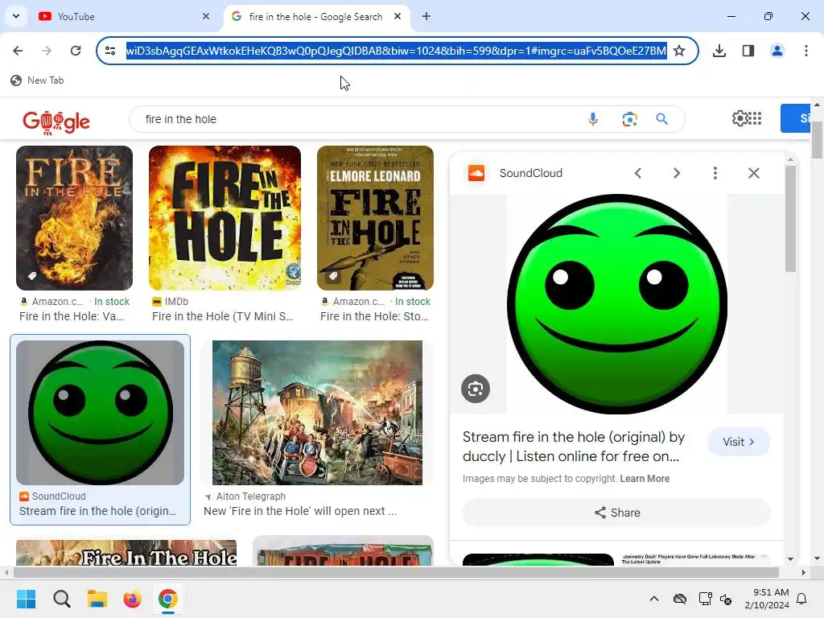Show hidden system tray icons
The width and height of the screenshot is (824, 618).
pyautogui.click(x=653, y=599)
